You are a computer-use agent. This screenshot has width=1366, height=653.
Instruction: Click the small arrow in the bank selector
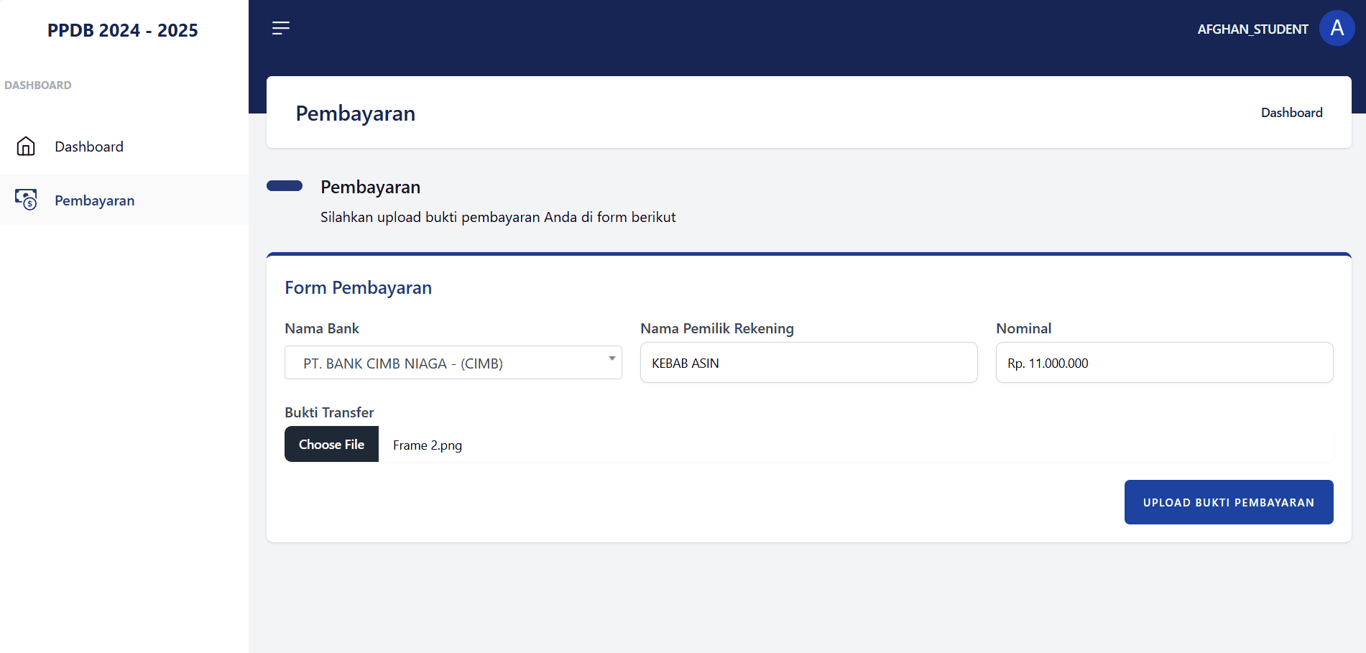coord(612,358)
